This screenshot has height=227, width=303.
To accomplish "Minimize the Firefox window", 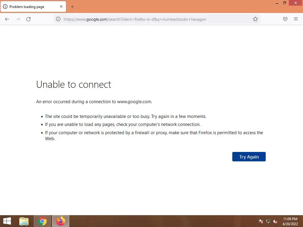I will pos(277,3).
